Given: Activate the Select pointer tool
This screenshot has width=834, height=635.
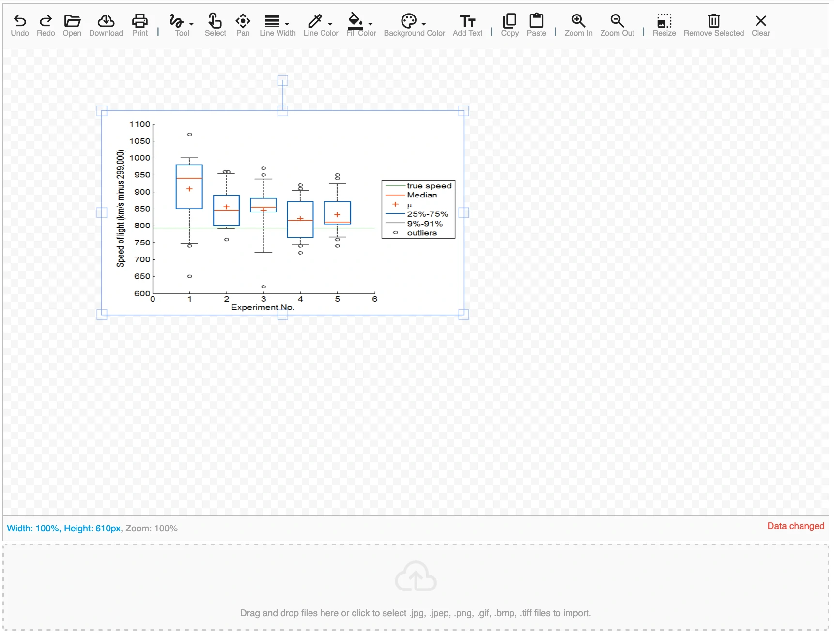Looking at the screenshot, I should point(215,21).
